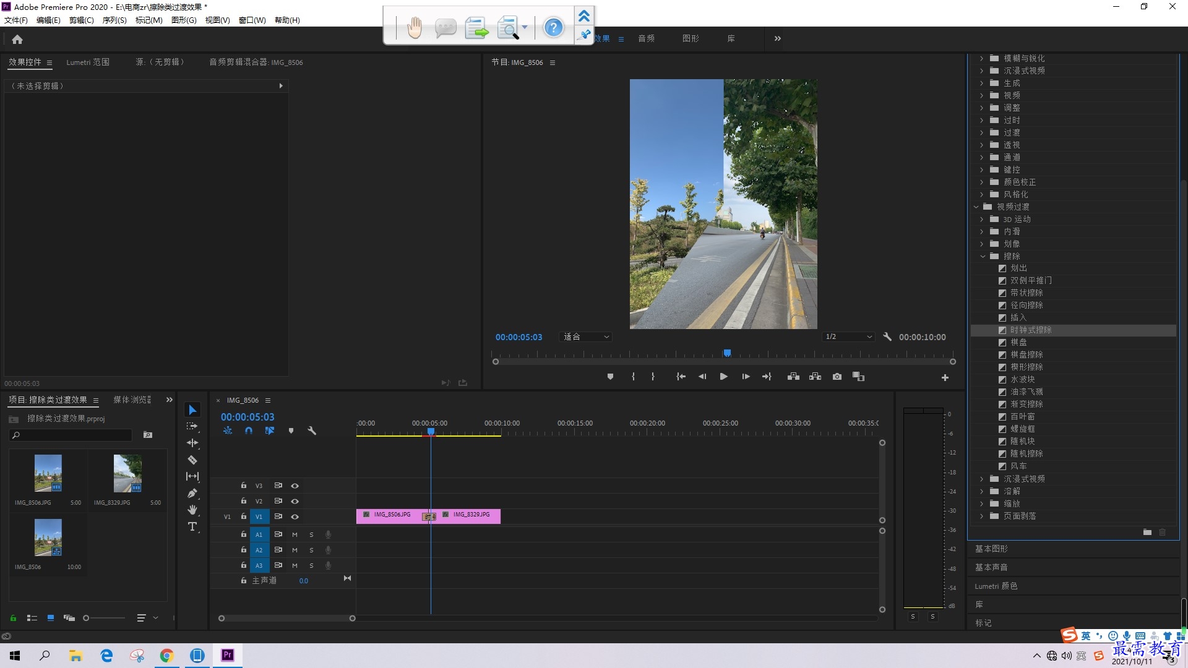This screenshot has height=668, width=1188.
Task: Step back one frame
Action: [702, 377]
